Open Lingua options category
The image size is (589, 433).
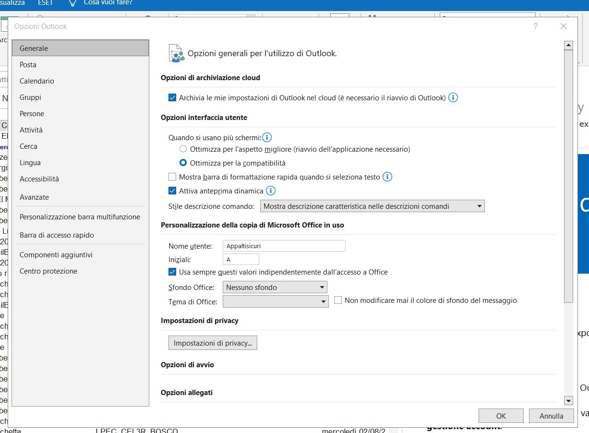tap(81, 163)
